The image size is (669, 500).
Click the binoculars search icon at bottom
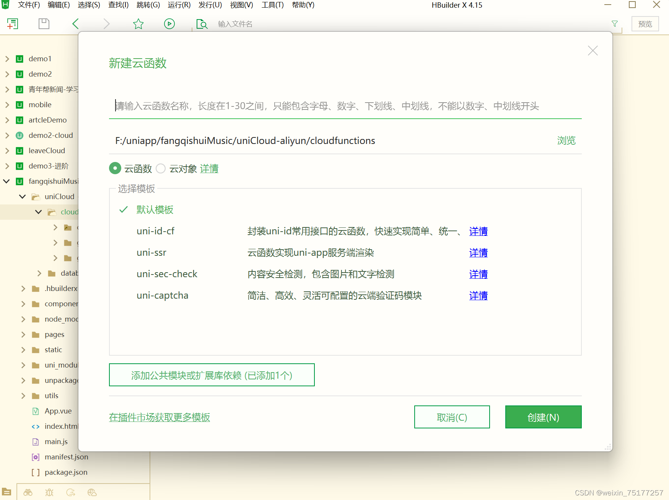tap(28, 492)
